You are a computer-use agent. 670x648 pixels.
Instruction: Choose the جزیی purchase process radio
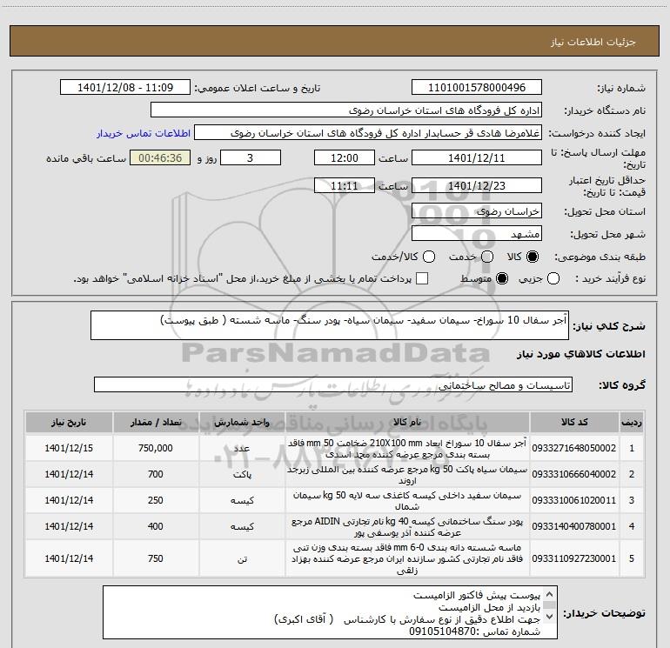click(x=553, y=279)
